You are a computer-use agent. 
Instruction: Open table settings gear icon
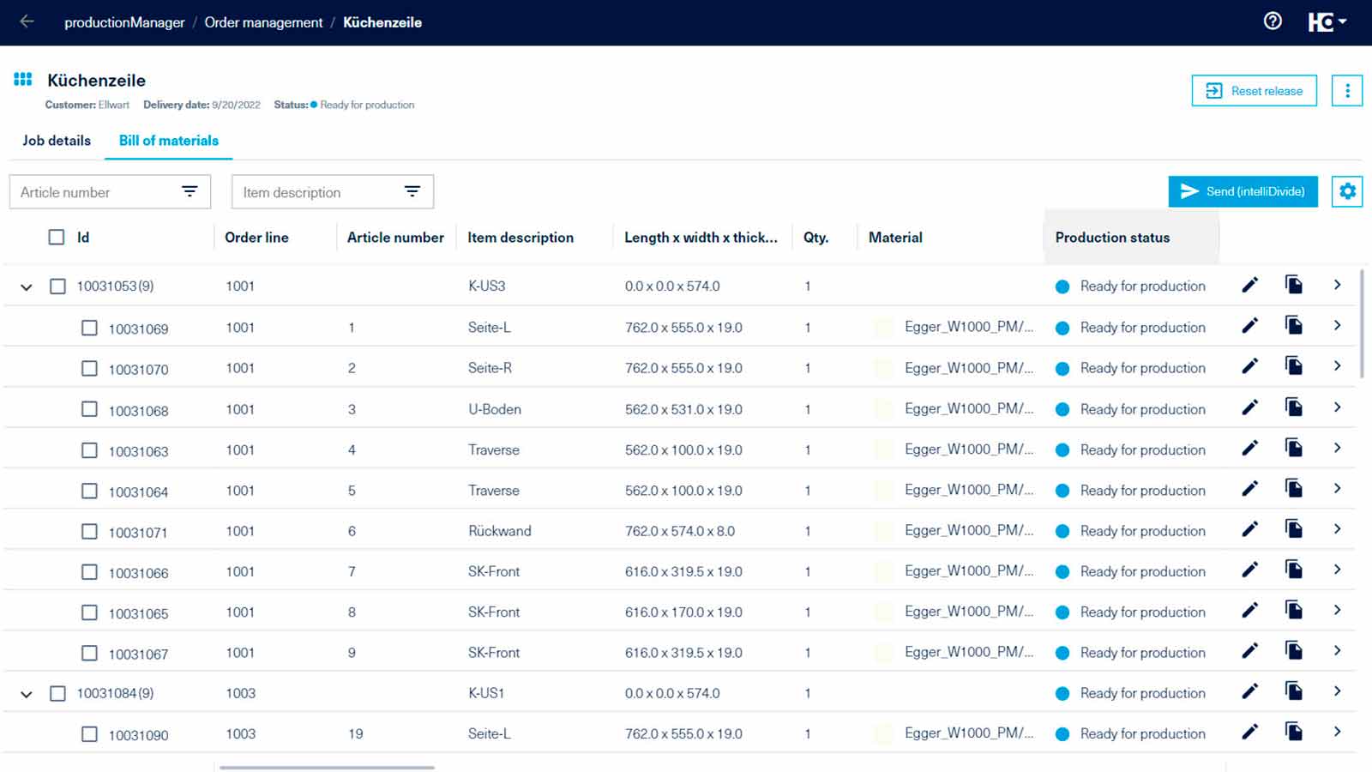pos(1347,191)
